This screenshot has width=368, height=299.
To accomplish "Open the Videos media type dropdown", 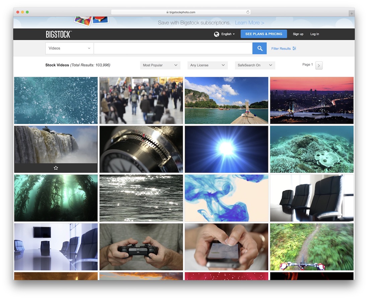I will coord(69,48).
